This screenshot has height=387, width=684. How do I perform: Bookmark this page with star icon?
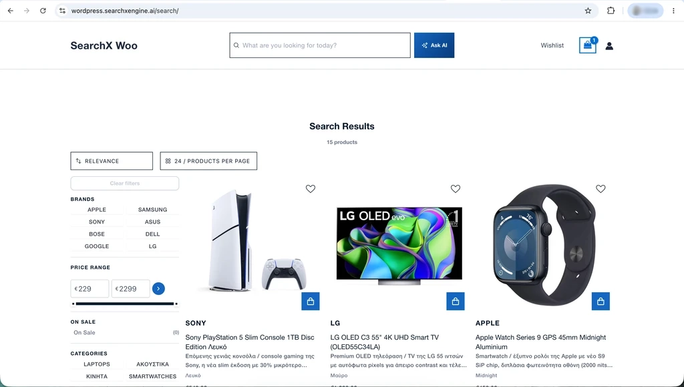pos(588,11)
